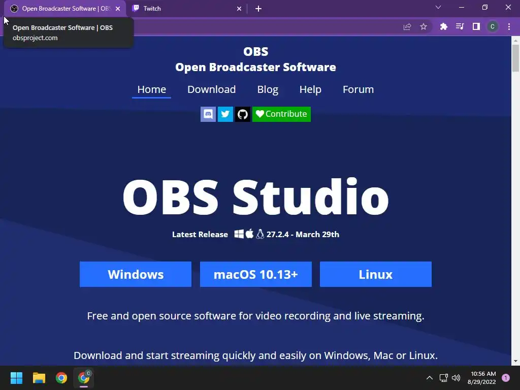Open the Windows Start menu
Screen dimensions: 520x390
[x=16, y=378]
